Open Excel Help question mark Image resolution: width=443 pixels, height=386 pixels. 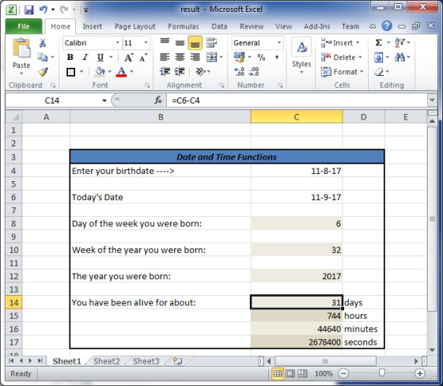(387, 26)
